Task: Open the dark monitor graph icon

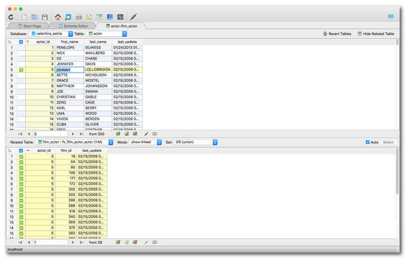Action: pyautogui.click(x=120, y=17)
